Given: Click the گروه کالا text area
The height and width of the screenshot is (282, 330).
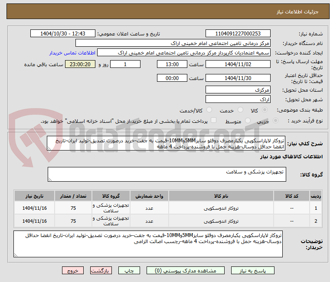Looking at the screenshot, I should click(x=167, y=174).
